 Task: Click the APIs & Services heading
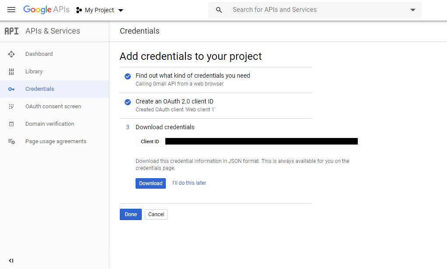53,31
